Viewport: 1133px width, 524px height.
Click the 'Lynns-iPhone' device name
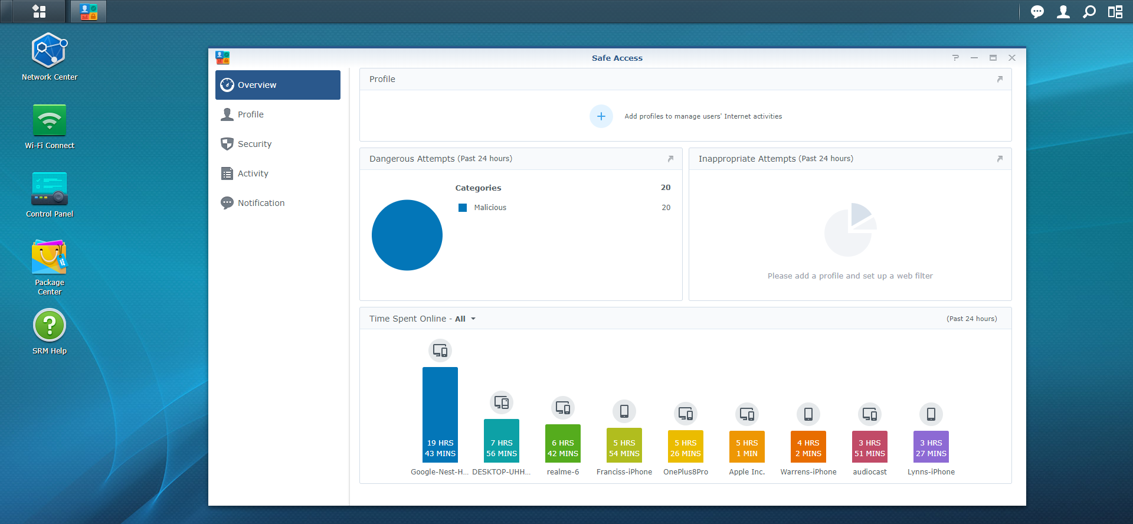(931, 472)
